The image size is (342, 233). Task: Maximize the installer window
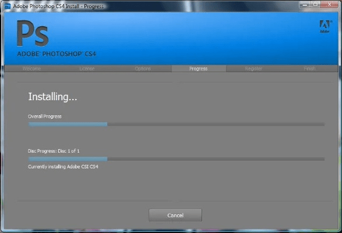tap(315, 4)
